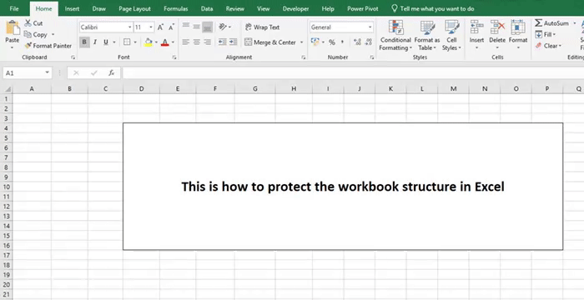Click the Delete Cells icon

[x=497, y=27]
